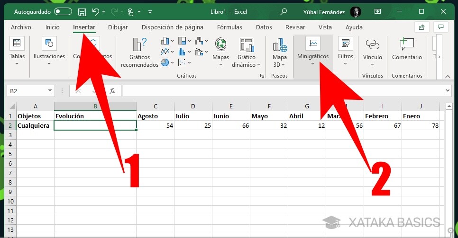
Task: Open the Undo history dropdown arrow
Action: tap(104, 12)
